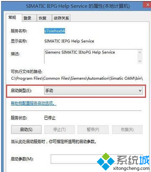The width and height of the screenshot is (151, 172).
Task: Click description scrollbar up arrow
Action: tap(140, 52)
